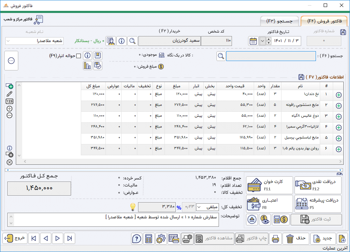Click the اعتباری F8 button
Image resolution: width=350 pixels, height=252 pixels.
point(270,204)
